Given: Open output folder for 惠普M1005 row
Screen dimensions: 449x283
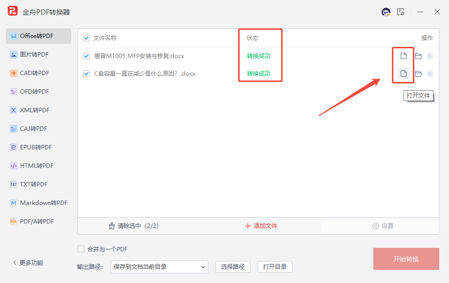Looking at the screenshot, I should pos(418,56).
